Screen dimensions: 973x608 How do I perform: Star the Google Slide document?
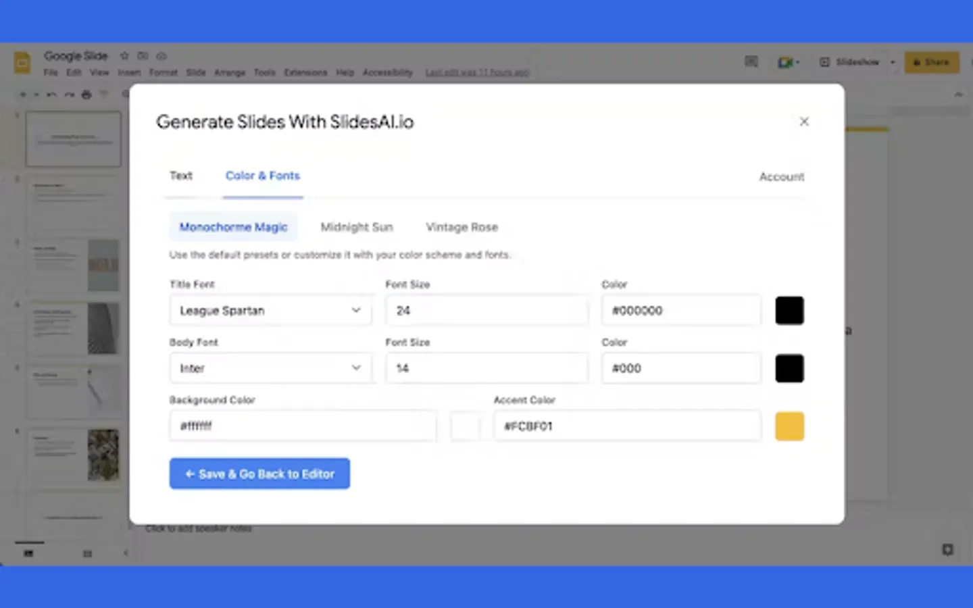[x=124, y=56]
